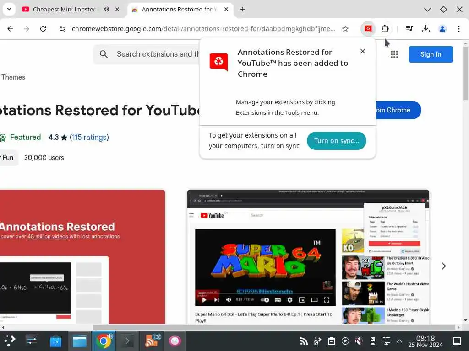Click the clock showing 08:18

[x=425, y=341]
